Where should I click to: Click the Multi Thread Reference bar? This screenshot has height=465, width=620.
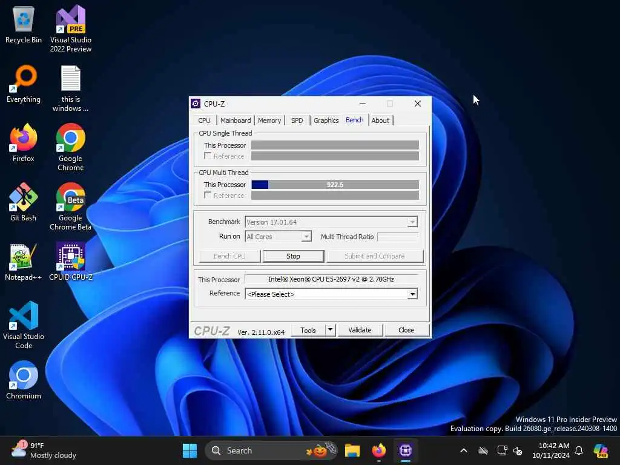point(335,196)
